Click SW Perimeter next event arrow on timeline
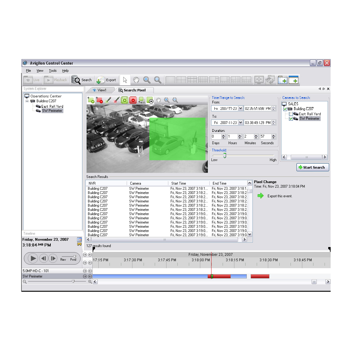 click(x=90, y=276)
